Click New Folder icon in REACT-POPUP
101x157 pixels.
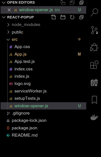pos(63,17)
